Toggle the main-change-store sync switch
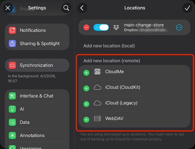Viewport: 195px width, 149px height. point(101,27)
